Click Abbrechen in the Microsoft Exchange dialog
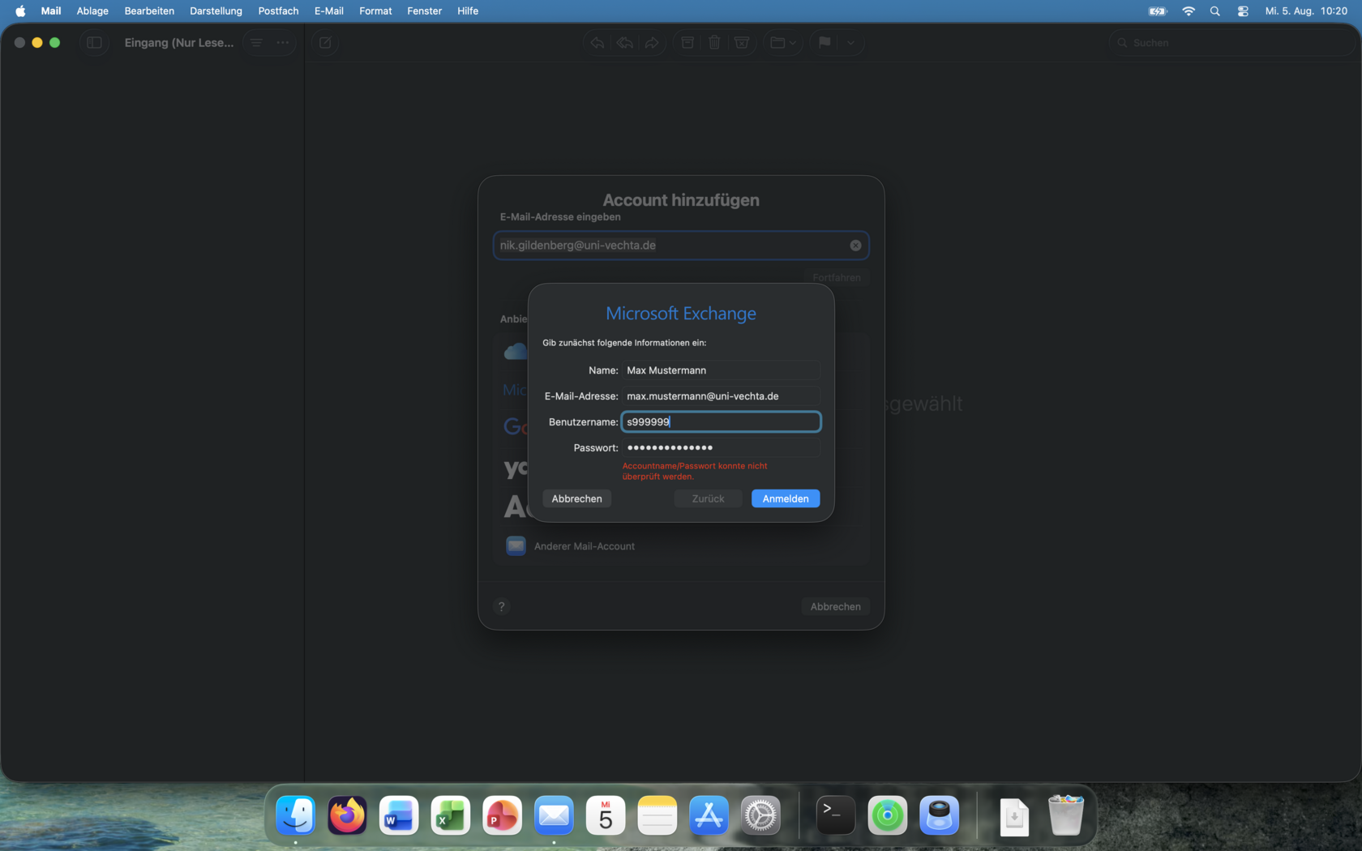 (577, 498)
